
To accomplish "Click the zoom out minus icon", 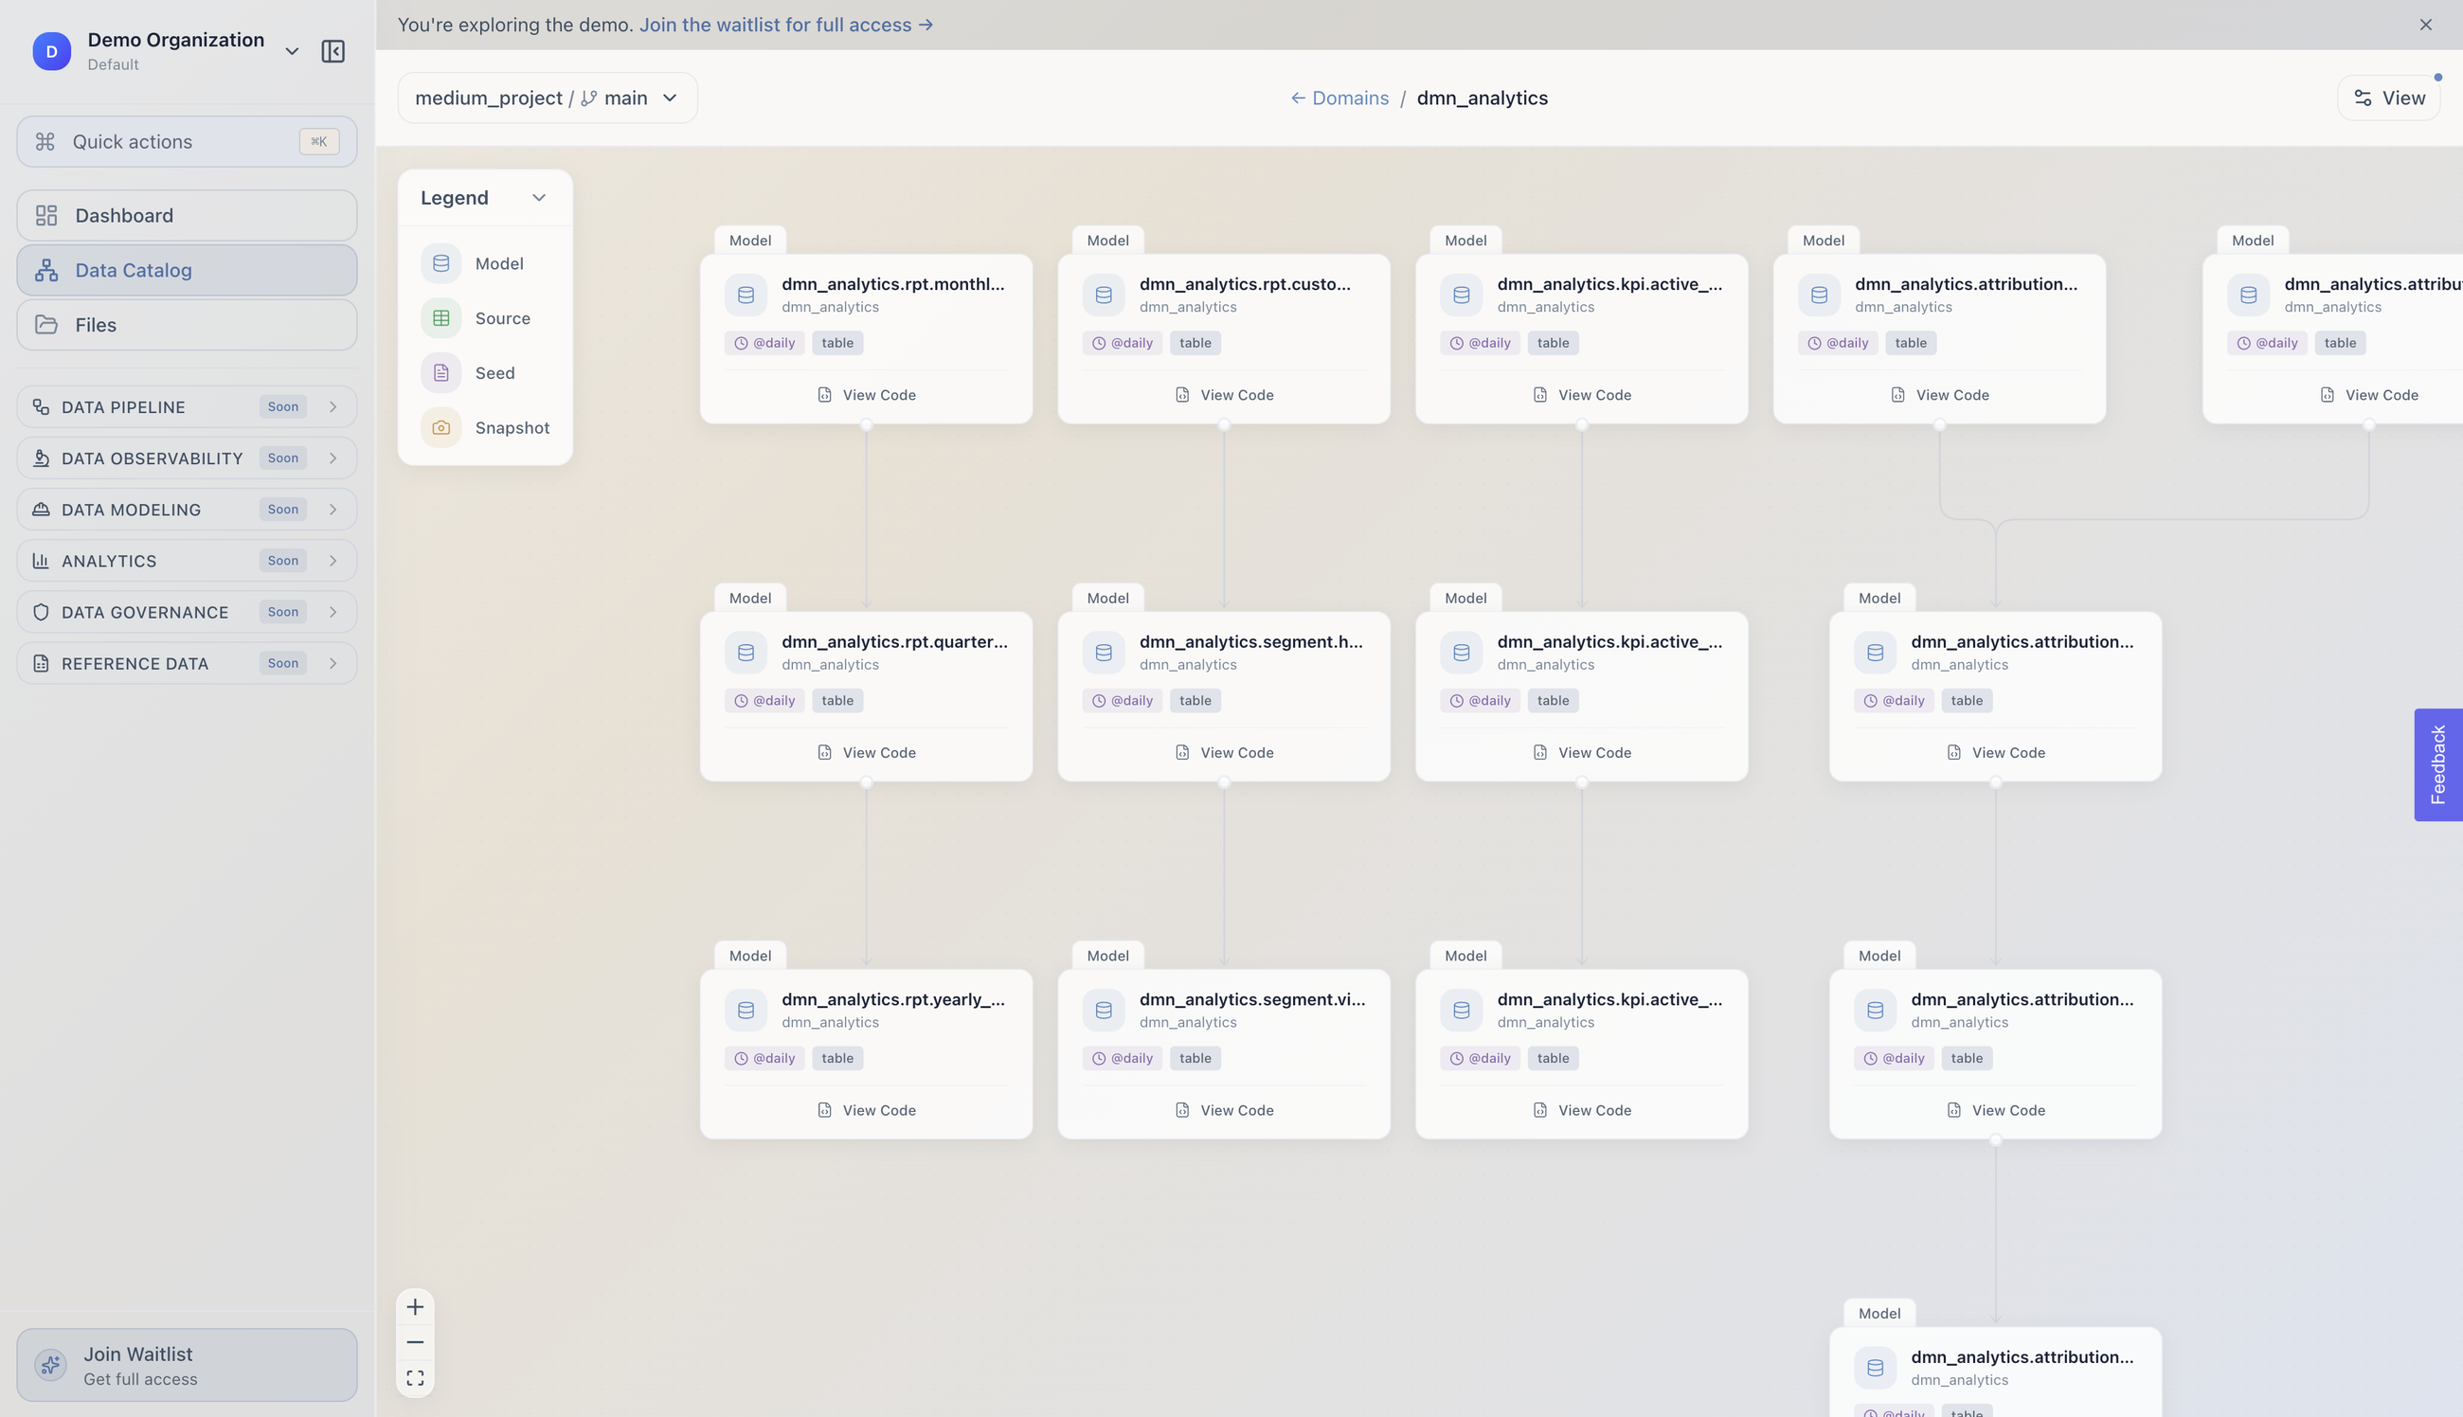I will coord(415,1342).
